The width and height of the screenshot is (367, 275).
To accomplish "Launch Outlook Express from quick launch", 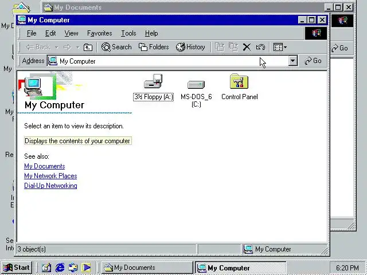I will click(73, 268).
